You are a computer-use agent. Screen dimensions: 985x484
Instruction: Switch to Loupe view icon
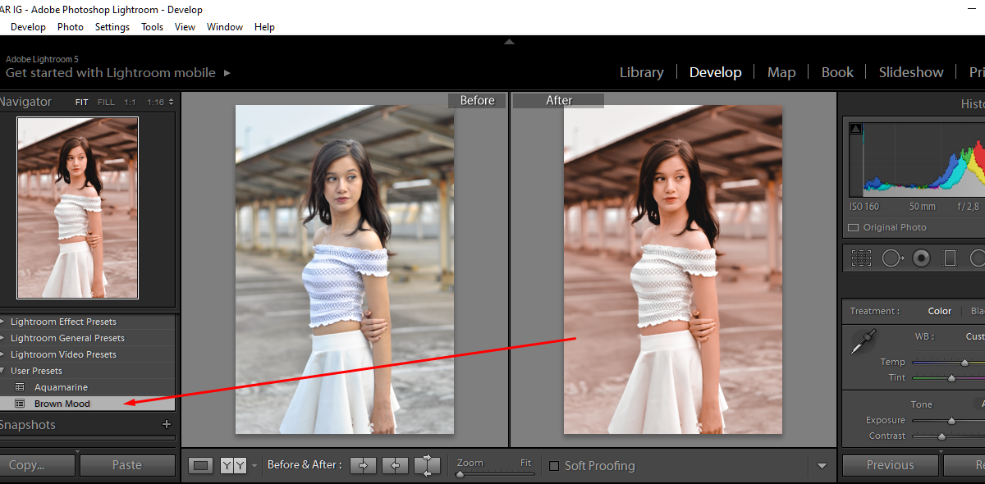click(200, 465)
